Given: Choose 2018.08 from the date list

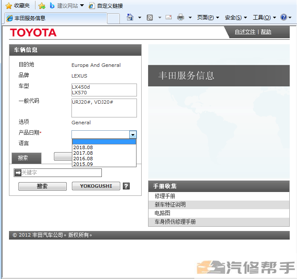Looking at the screenshot, I should [104, 147].
